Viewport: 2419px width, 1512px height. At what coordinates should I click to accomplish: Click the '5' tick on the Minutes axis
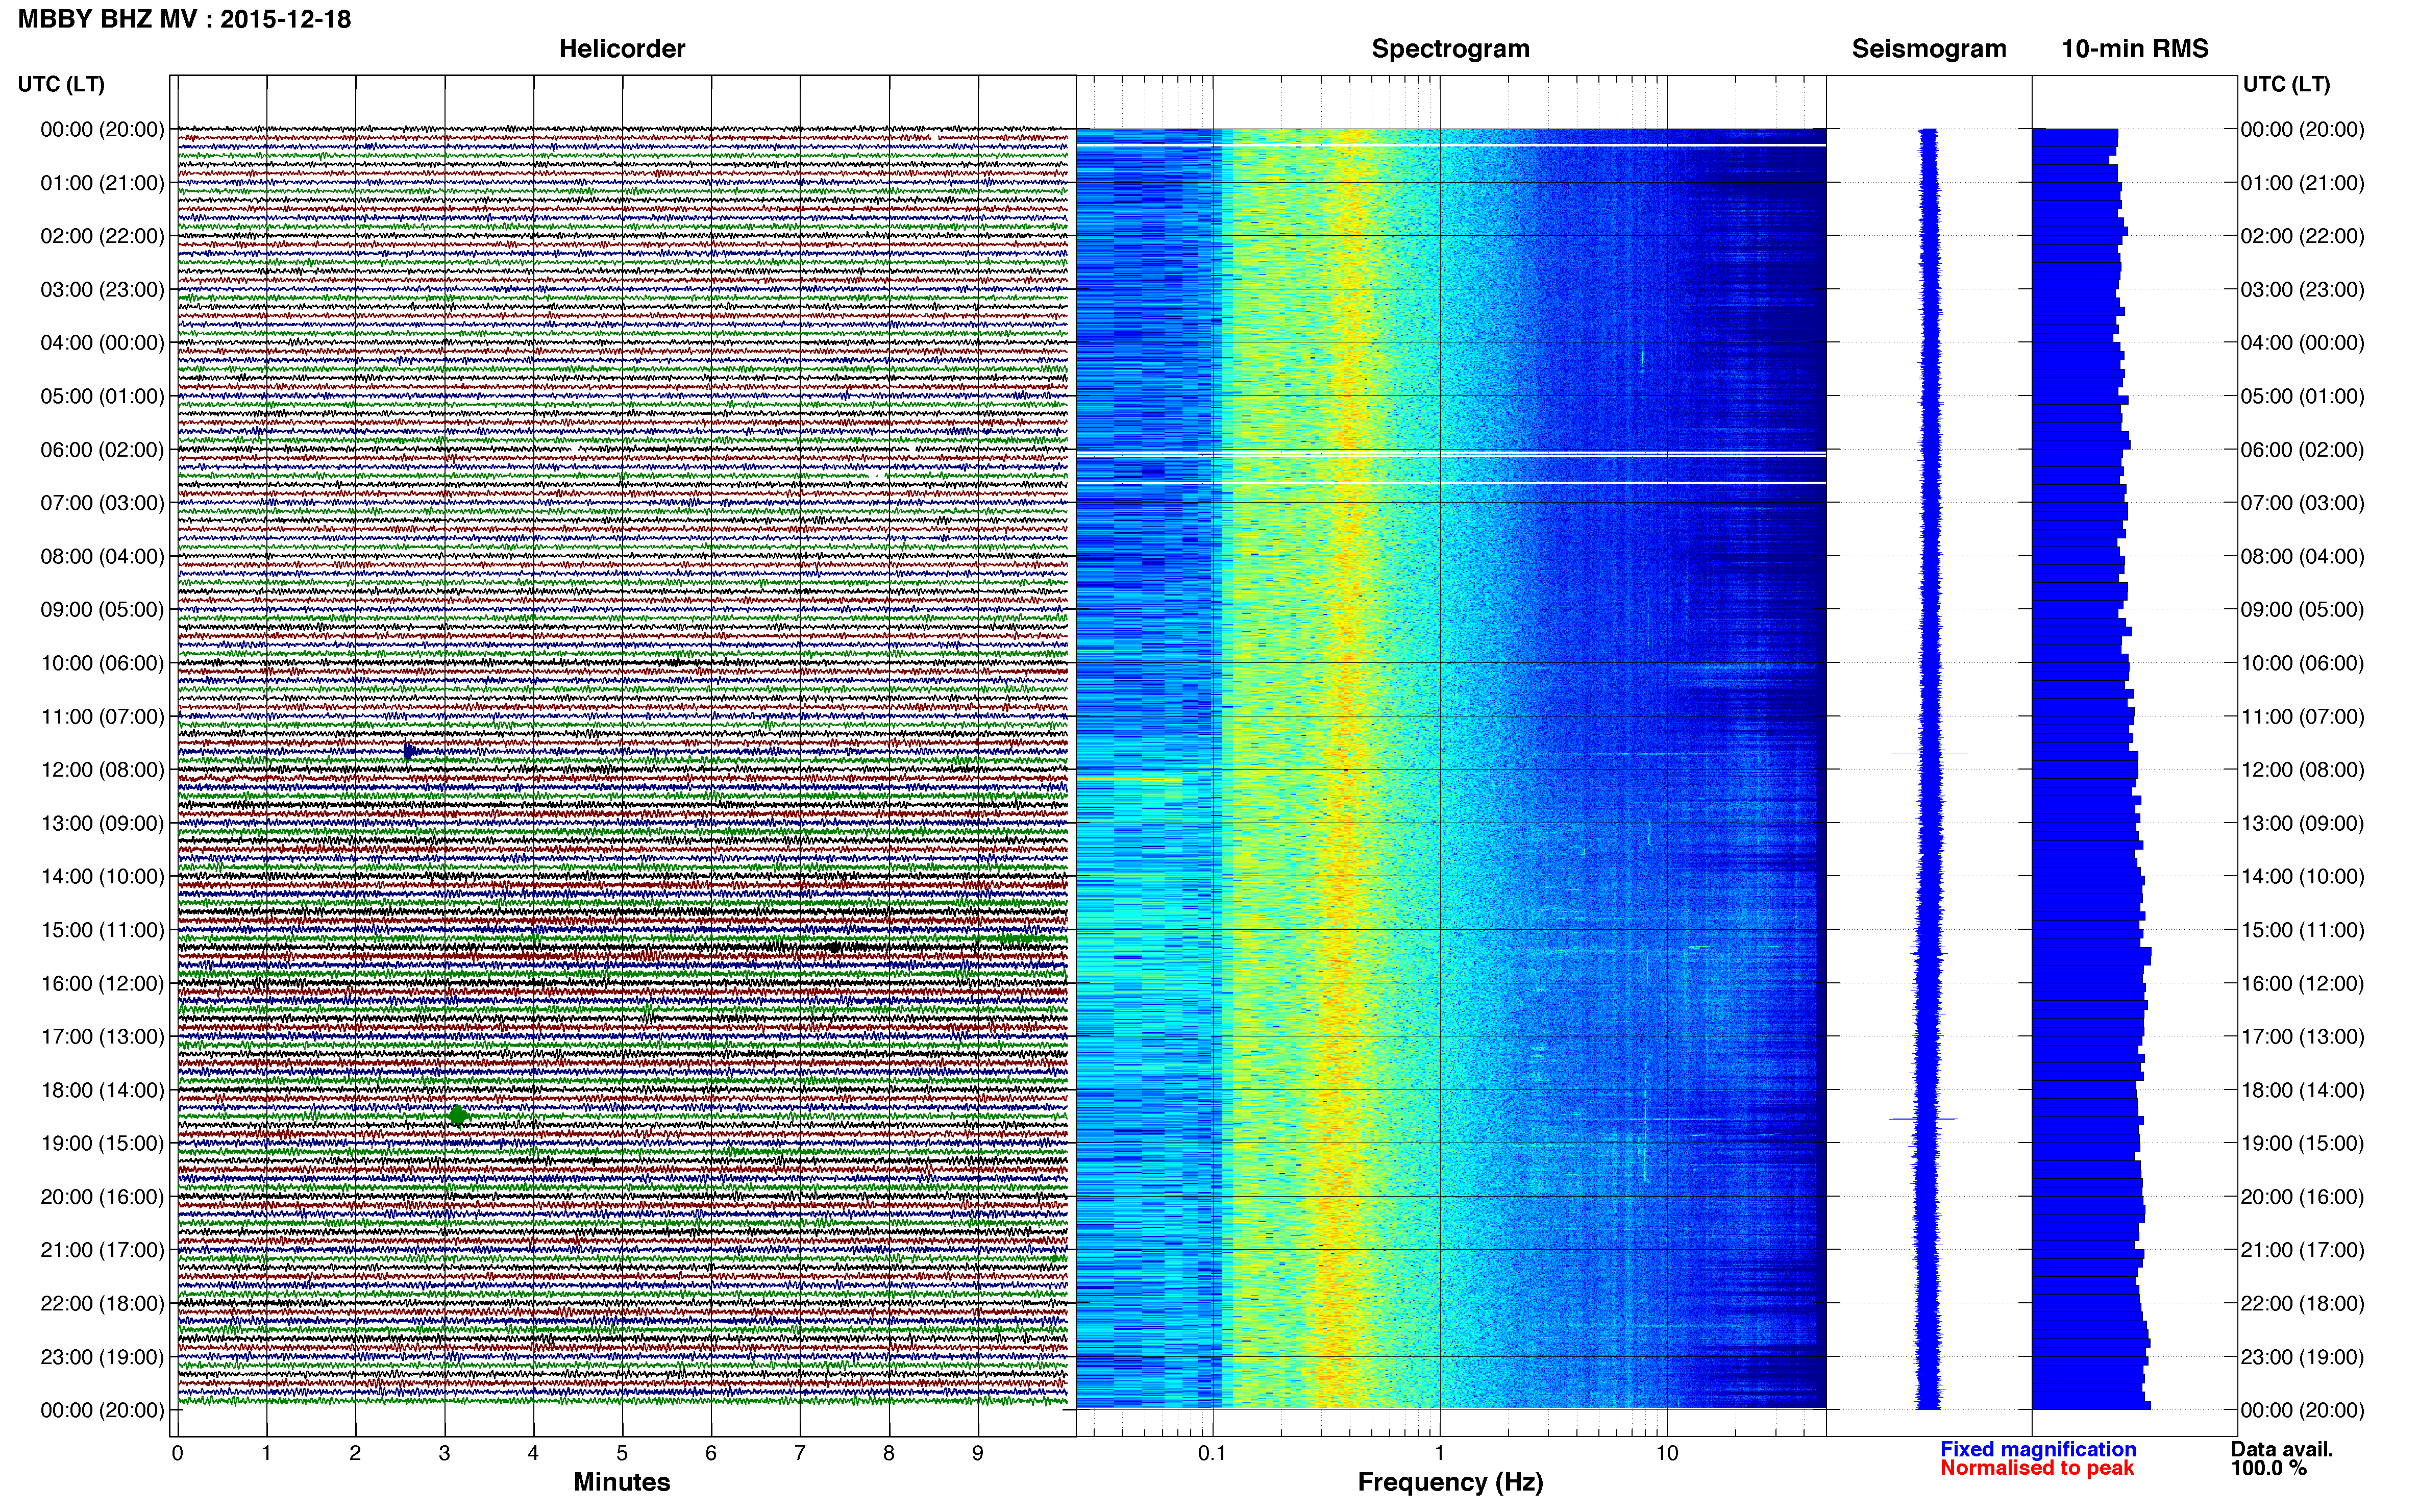(622, 1454)
